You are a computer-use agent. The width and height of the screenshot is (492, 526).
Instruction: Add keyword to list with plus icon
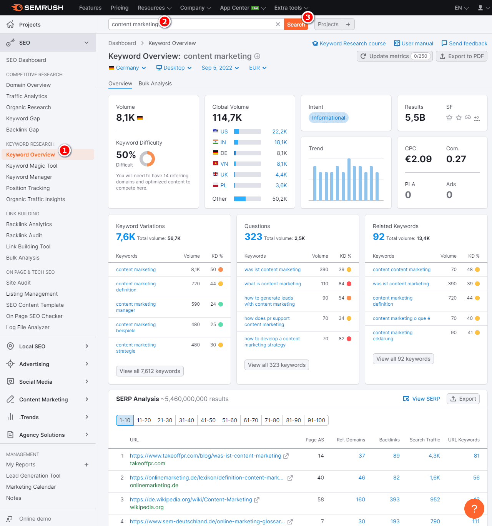click(257, 56)
